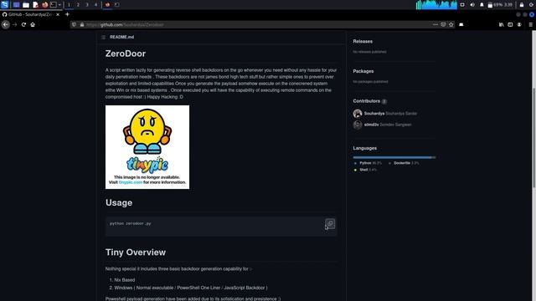Open the Releases section link
Screen dimensions: 536x301
(363, 41)
